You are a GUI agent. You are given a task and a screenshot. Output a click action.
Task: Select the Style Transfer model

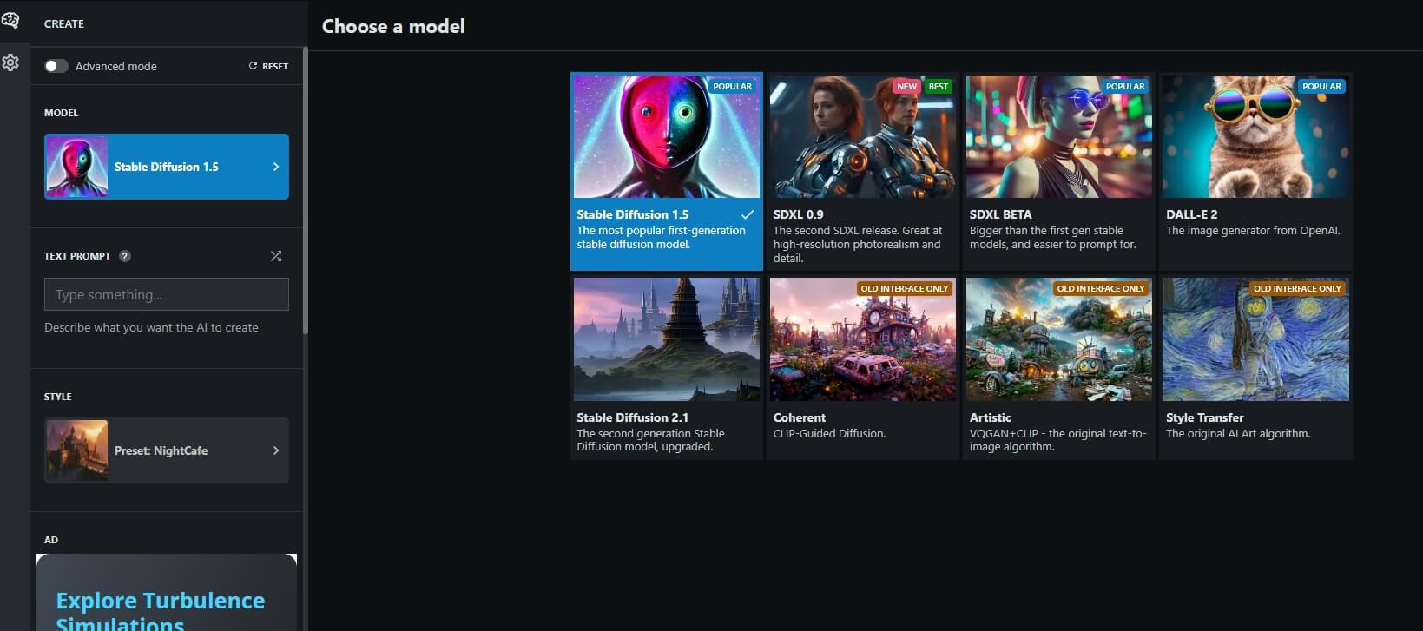[x=1255, y=368]
